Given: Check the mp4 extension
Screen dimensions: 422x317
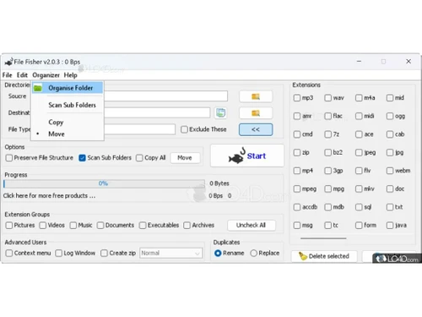Looking at the screenshot, I should point(297,171).
